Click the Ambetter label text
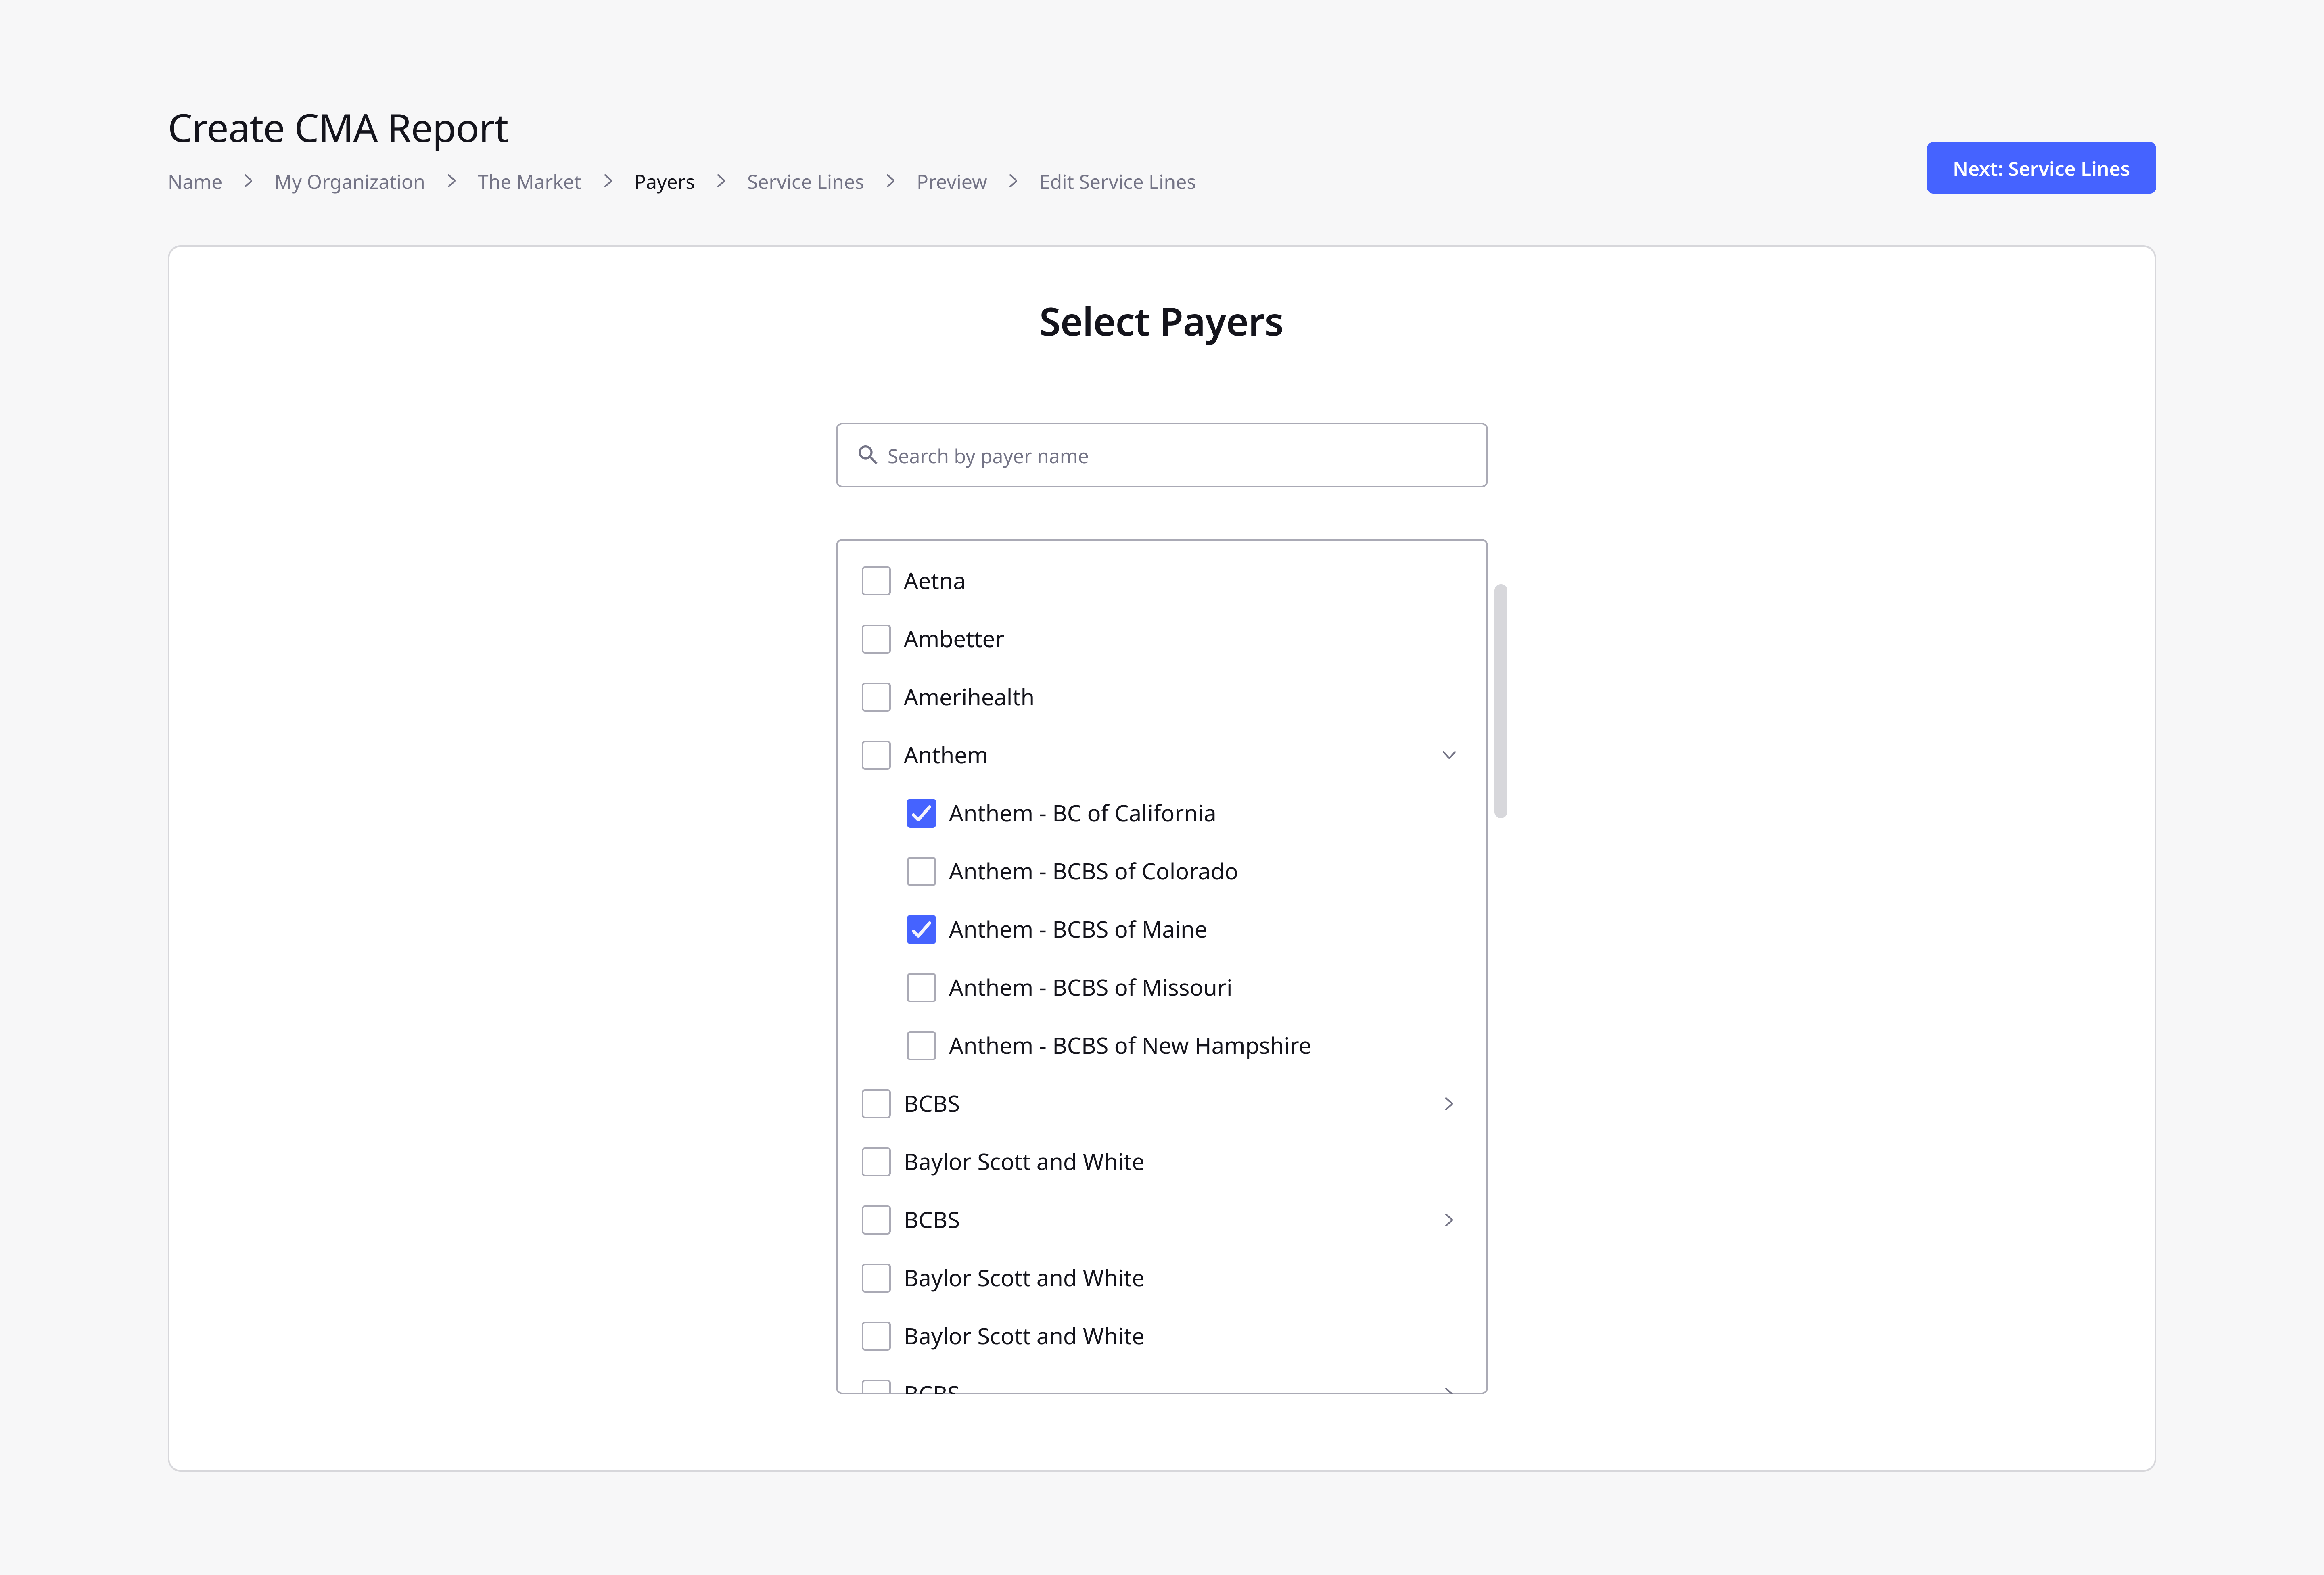Image resolution: width=2324 pixels, height=1575 pixels. 953,639
